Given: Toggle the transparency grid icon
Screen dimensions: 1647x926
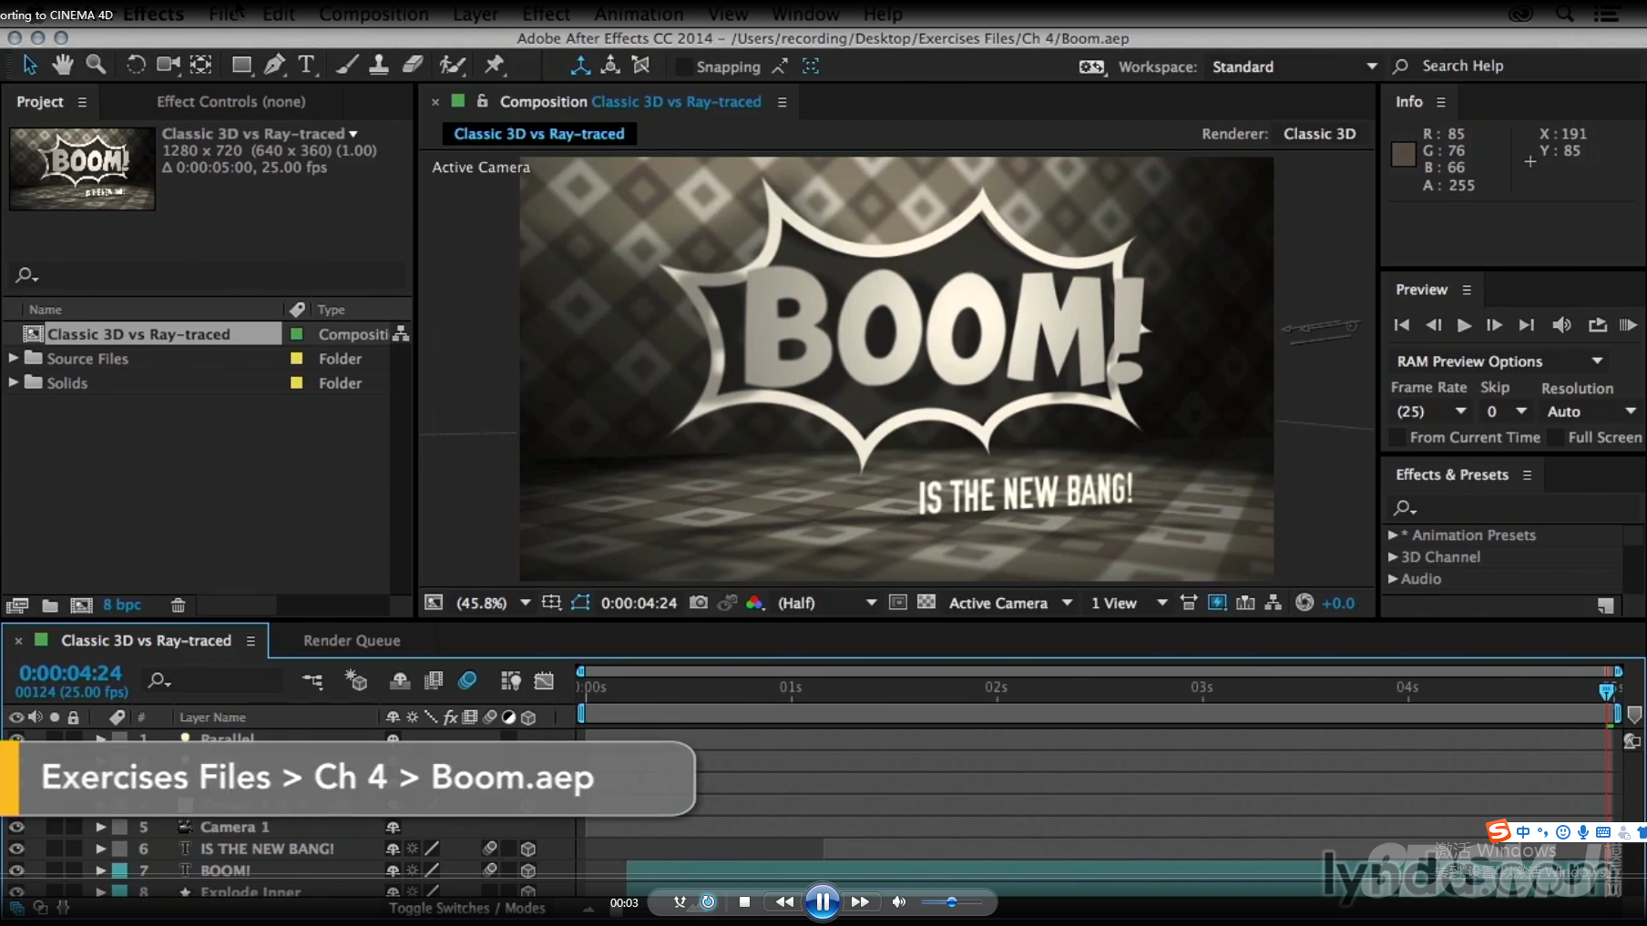Looking at the screenshot, I should [926, 603].
